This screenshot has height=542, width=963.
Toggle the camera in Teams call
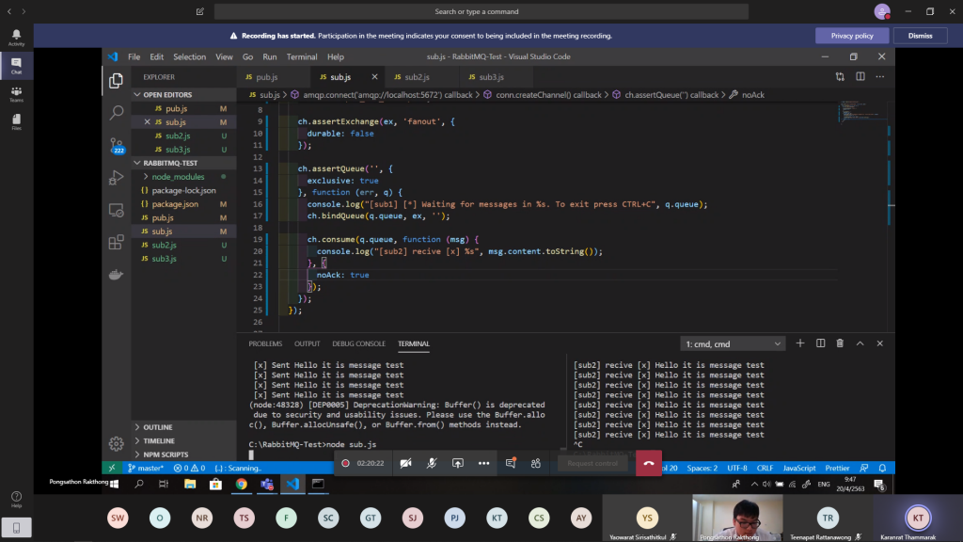[406, 463]
